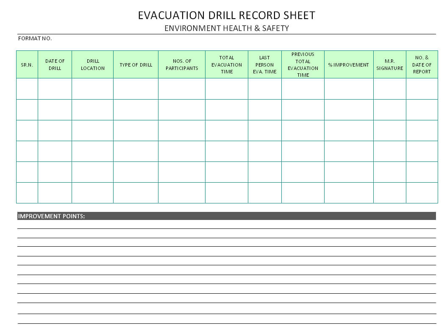Image resolution: width=447 pixels, height=331 pixels.
Task: Click the Date of Drill column header
Action: coord(55,65)
